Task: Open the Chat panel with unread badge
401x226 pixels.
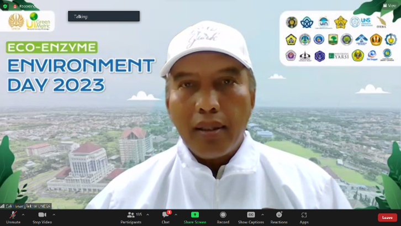Action: tap(166, 216)
